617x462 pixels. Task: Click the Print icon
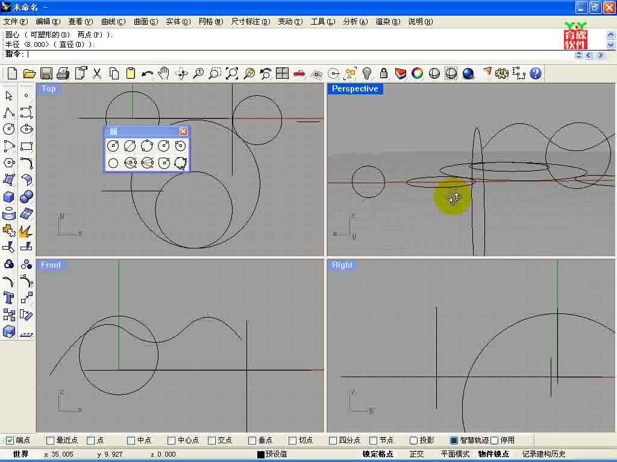tap(63, 73)
